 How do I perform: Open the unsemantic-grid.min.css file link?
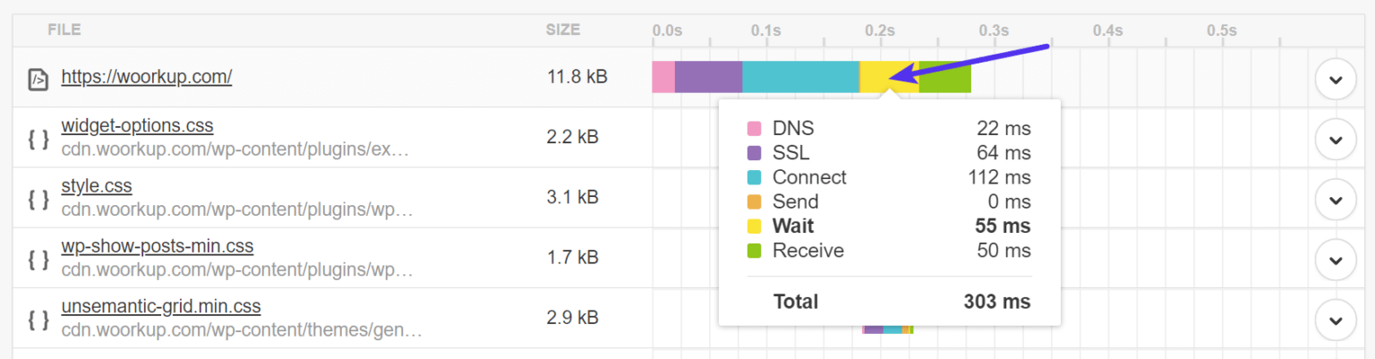[161, 307]
